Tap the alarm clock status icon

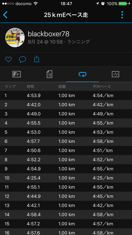pyautogui.click(x=103, y=4)
